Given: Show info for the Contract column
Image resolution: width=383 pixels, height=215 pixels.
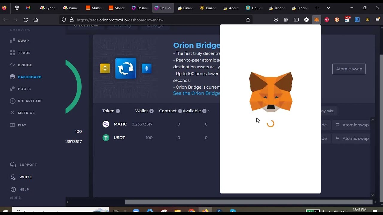Looking at the screenshot, I should pyautogui.click(x=180, y=111).
